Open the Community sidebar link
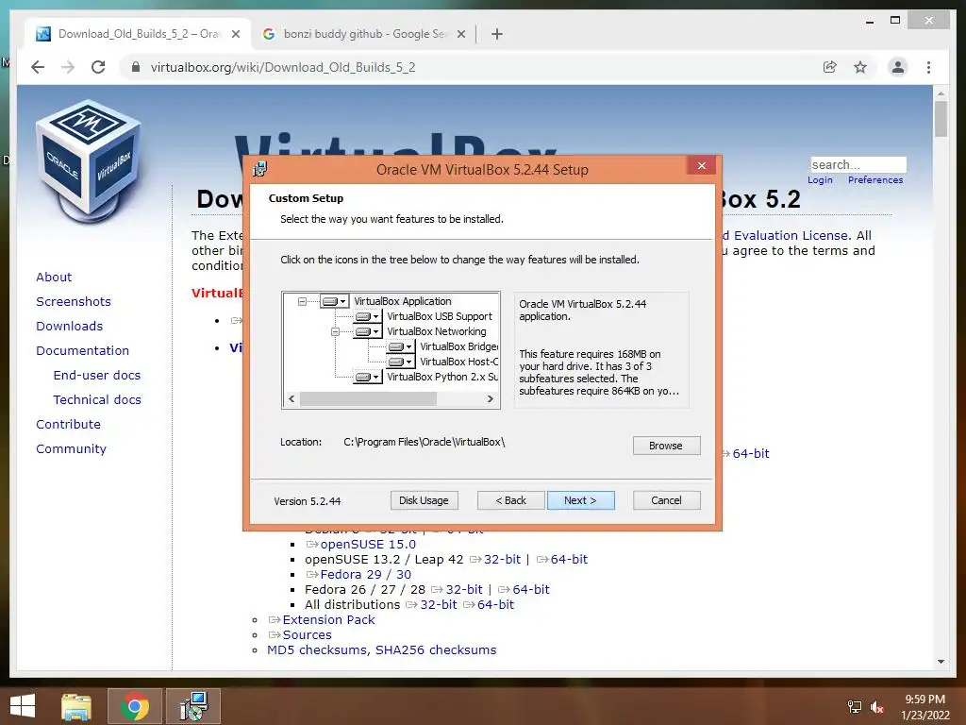The image size is (966, 725). pos(71,449)
